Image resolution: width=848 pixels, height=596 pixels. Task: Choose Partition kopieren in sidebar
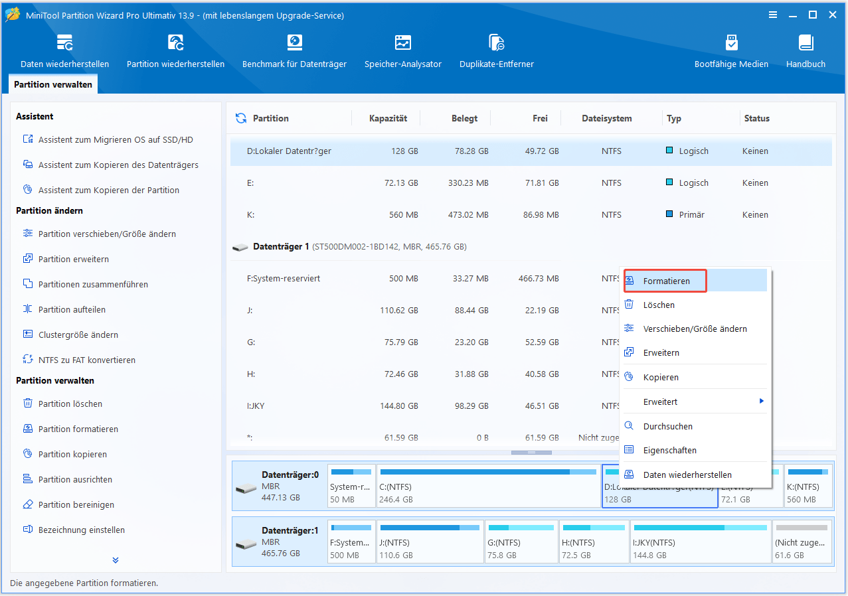64,454
